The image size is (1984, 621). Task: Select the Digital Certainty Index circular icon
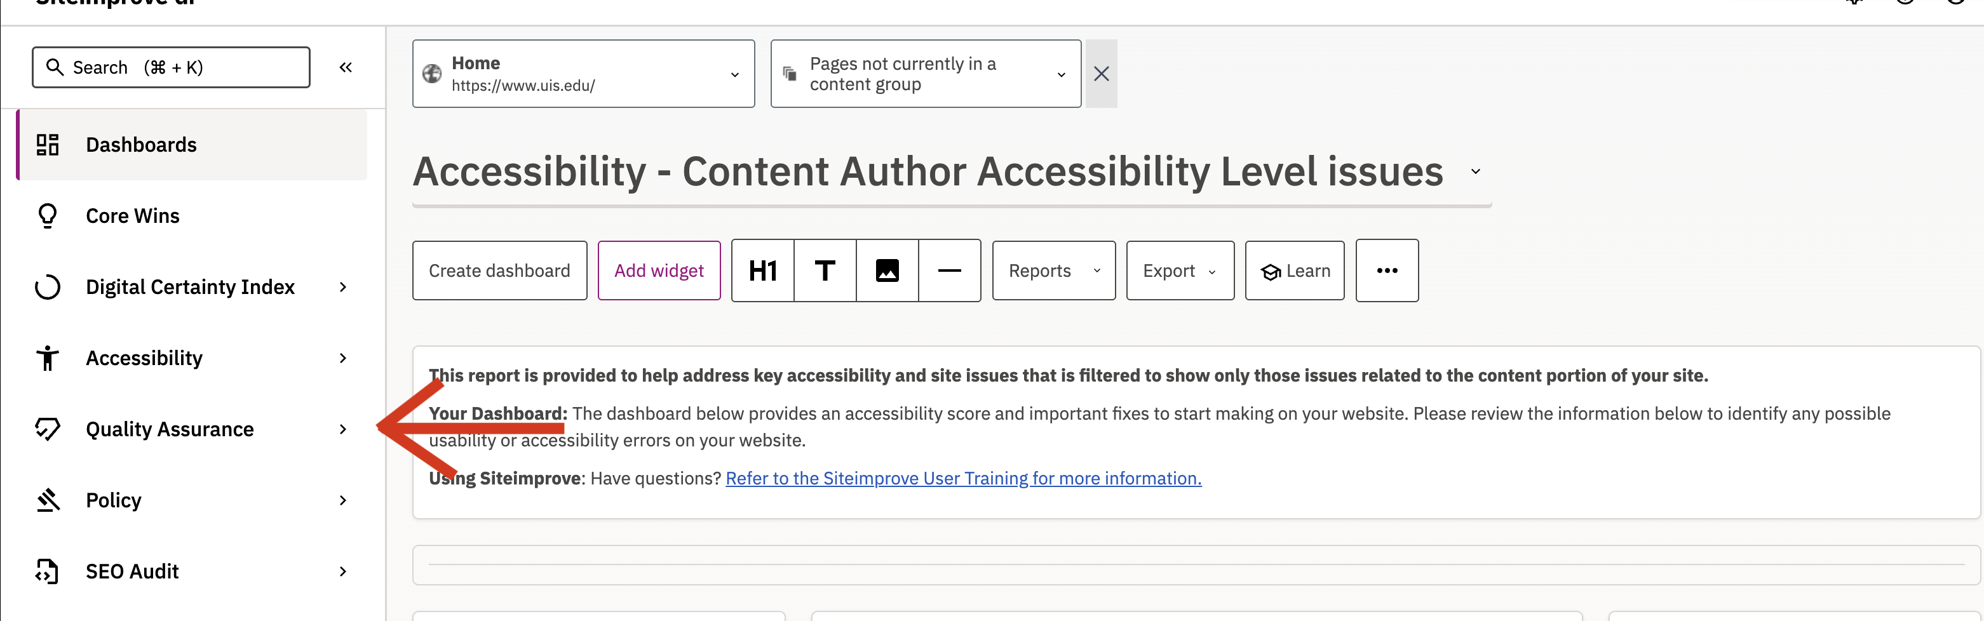[x=47, y=286]
